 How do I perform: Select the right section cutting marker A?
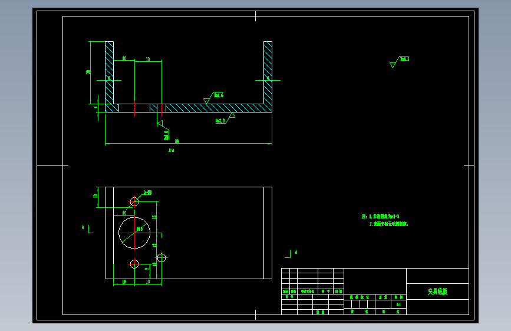(291, 254)
